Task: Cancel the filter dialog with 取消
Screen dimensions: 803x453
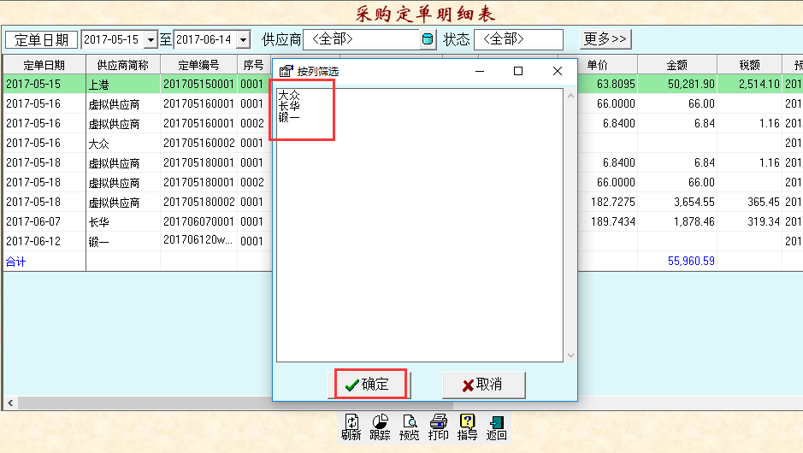Action: (483, 385)
